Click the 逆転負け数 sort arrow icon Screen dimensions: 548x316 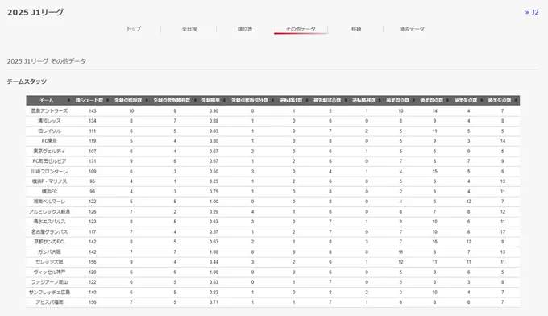[x=307, y=100]
